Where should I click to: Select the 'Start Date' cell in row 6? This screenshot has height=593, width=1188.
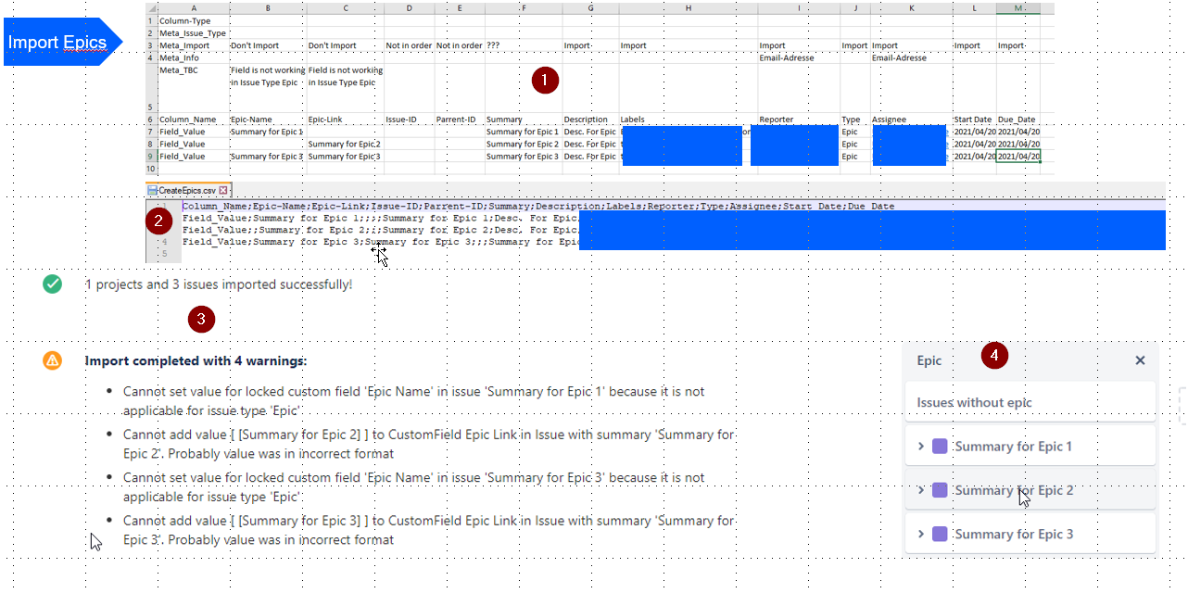(x=974, y=120)
